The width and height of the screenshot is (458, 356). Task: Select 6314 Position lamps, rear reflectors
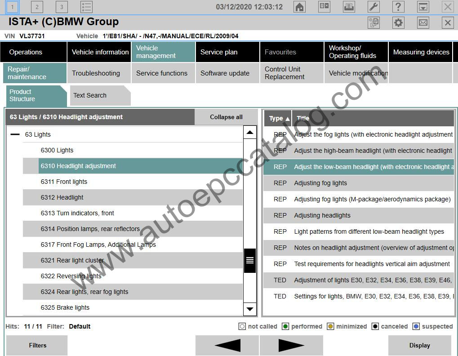133,229
